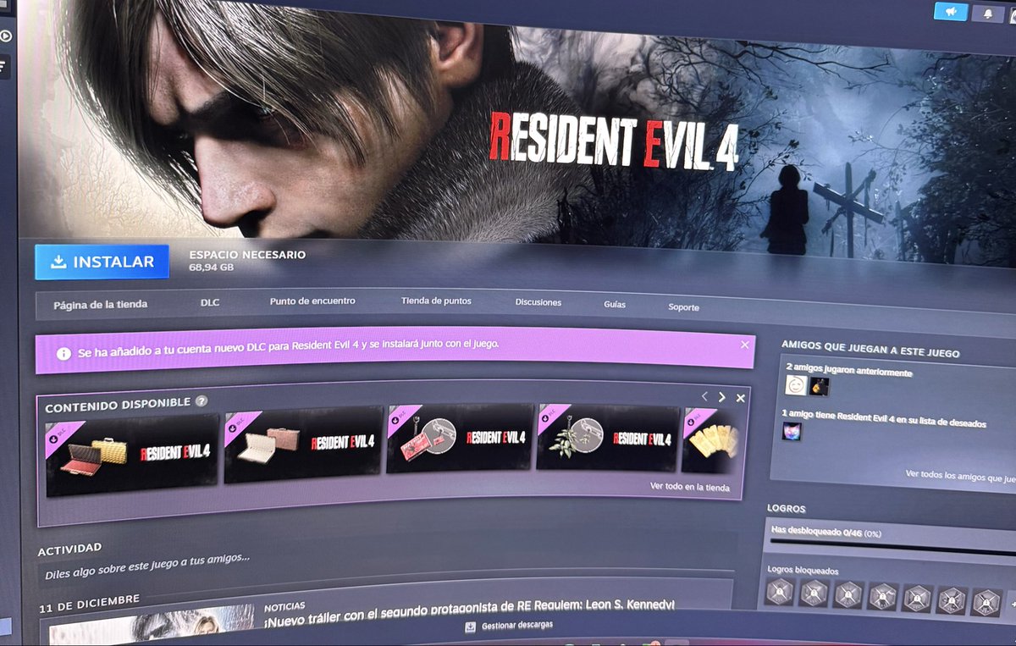Advance the DLC carousel with the right chevron

(722, 396)
